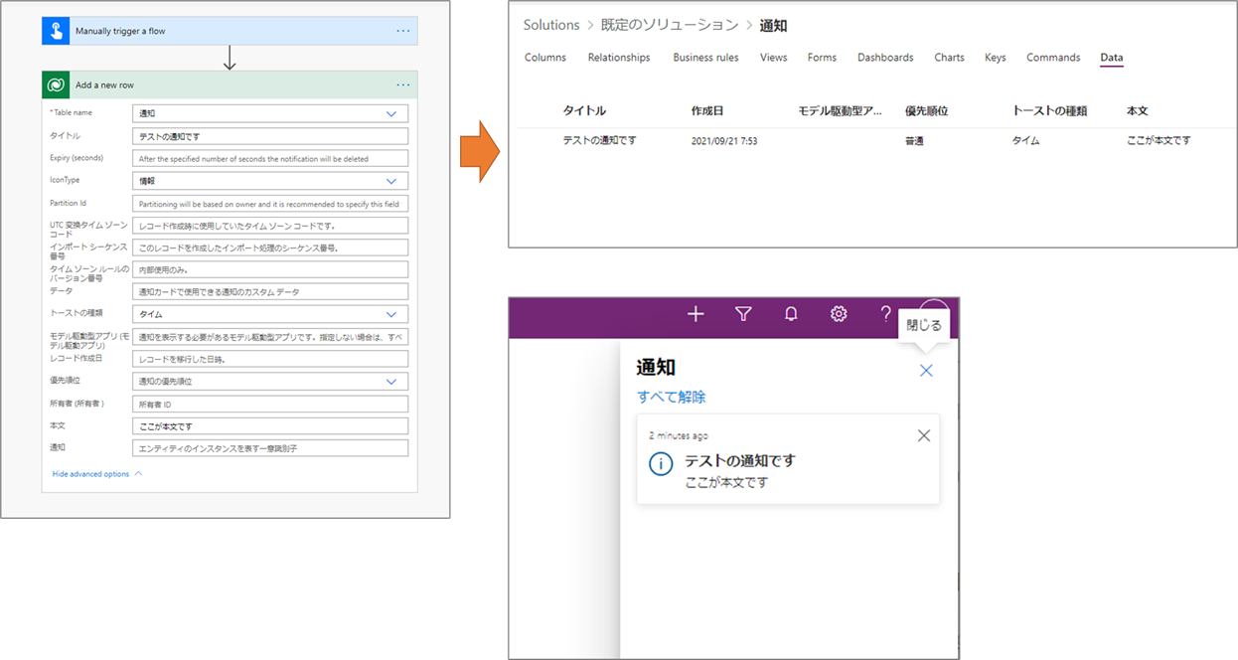The height and width of the screenshot is (660, 1238).
Task: Switch to the Views tab
Action: click(774, 58)
